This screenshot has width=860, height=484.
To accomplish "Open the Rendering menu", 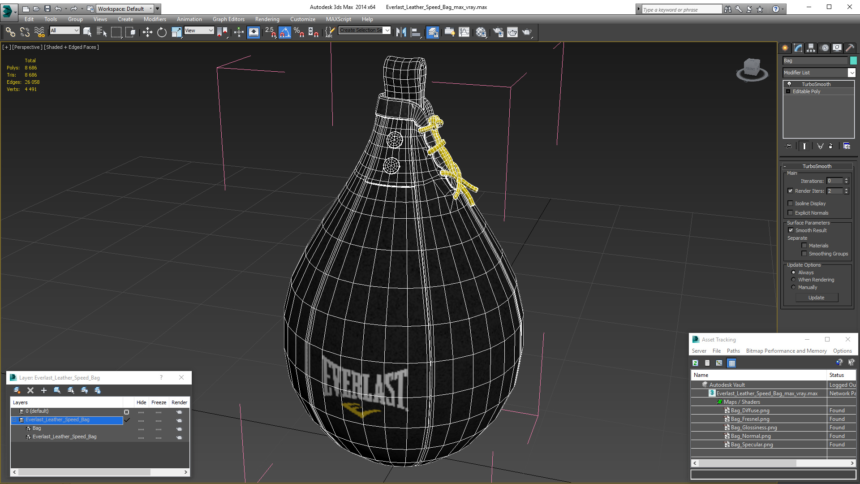I will click(x=267, y=19).
